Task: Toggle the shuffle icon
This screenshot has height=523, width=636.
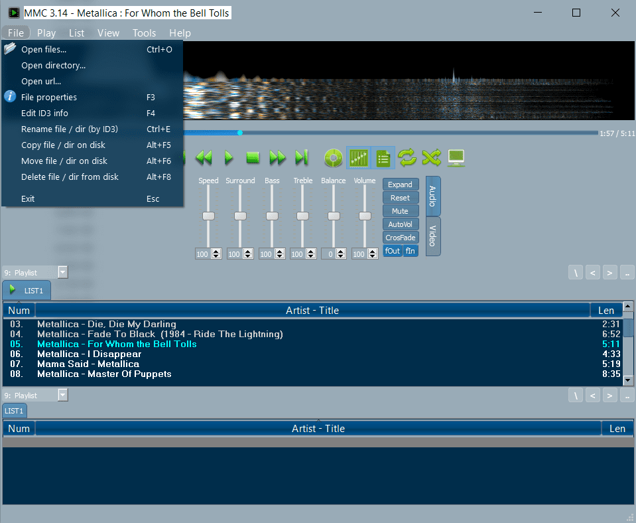Action: tap(432, 157)
